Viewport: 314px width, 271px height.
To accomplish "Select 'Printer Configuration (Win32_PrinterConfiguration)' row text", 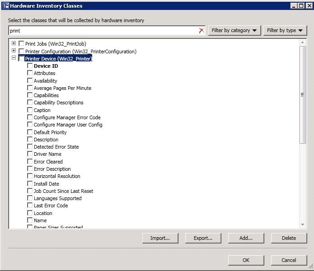I will click(x=81, y=51).
